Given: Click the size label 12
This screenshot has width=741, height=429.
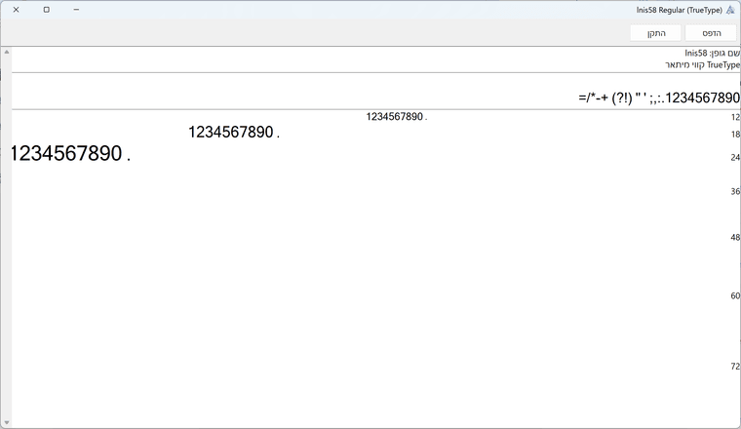Looking at the screenshot, I should point(735,117).
